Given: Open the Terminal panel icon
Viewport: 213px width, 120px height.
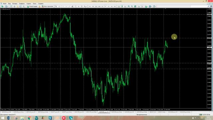Looking at the screenshot, I should coord(21,6).
